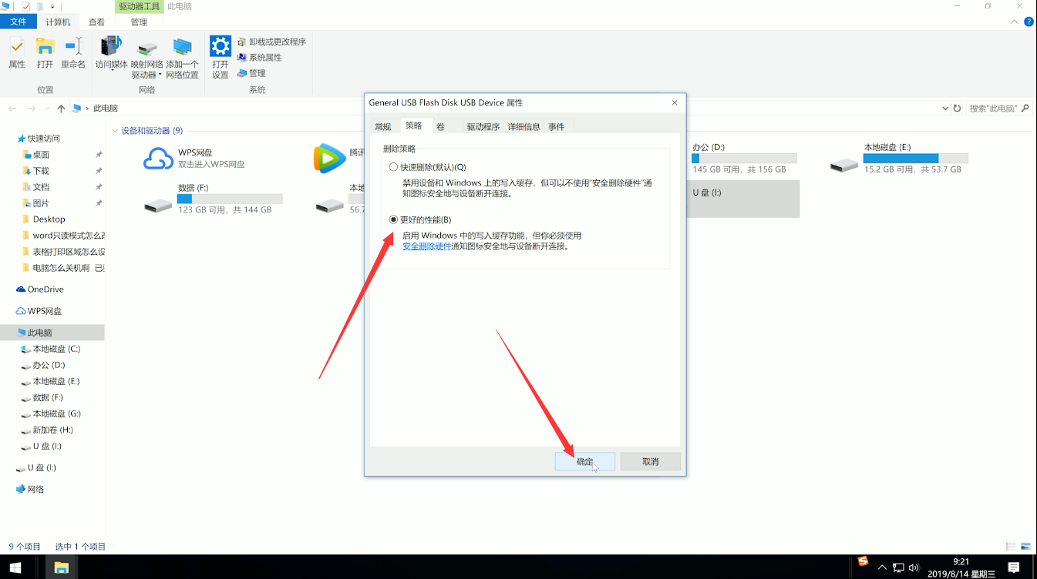Click the 办公 (D:) capacity bar

pos(744,159)
